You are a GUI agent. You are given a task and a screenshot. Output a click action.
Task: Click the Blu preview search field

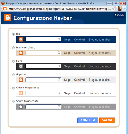pos(43,39)
